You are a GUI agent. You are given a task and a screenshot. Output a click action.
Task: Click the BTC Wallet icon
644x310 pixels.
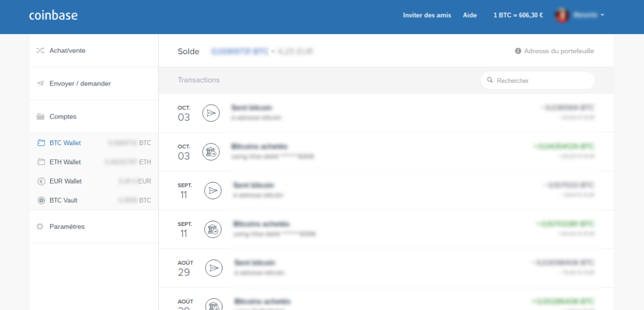pos(41,143)
